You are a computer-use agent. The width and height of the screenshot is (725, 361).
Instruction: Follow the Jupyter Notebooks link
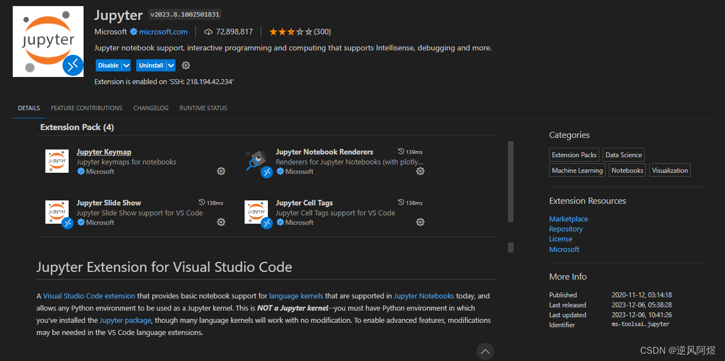click(x=424, y=296)
